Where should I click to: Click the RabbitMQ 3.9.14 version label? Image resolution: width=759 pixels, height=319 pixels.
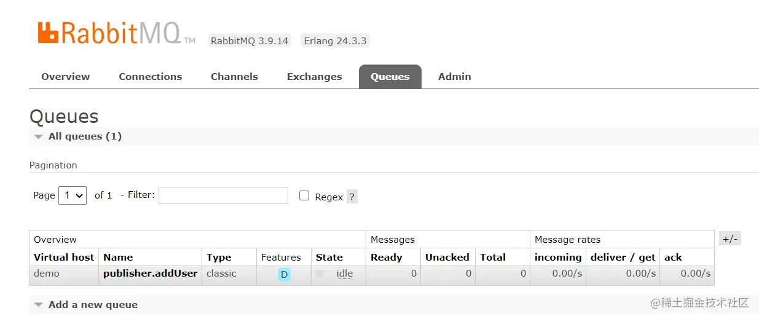[250, 41]
